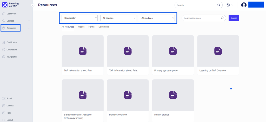Open the language translation selector icon
Screen dimensions: 266x122
pos(228,5)
